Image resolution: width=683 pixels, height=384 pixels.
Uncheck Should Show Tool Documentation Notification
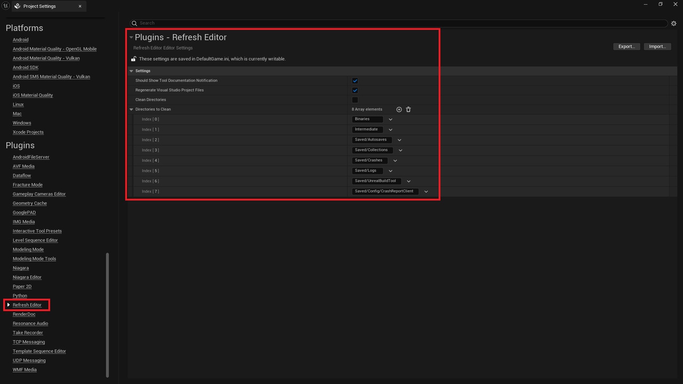(x=355, y=81)
